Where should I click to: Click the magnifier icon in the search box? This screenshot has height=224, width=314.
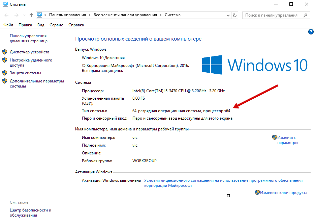(x=305, y=15)
